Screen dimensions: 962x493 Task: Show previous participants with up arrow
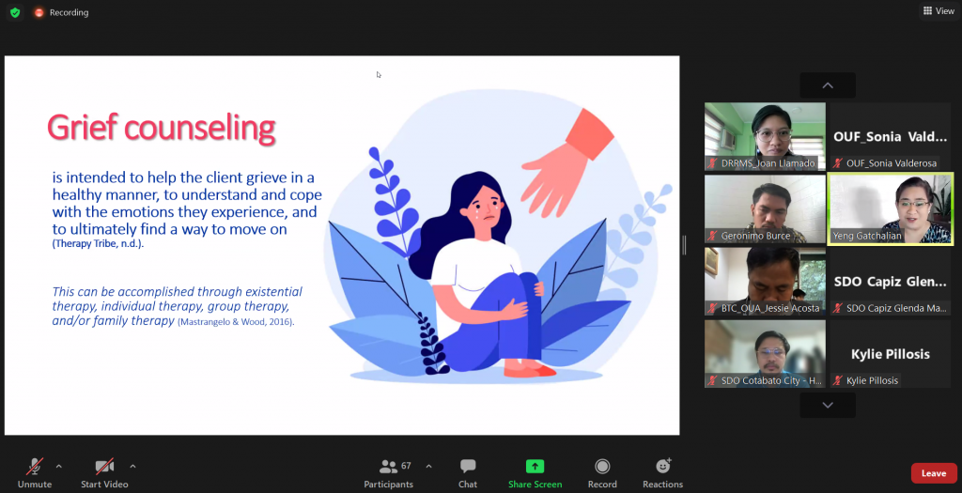pos(828,85)
